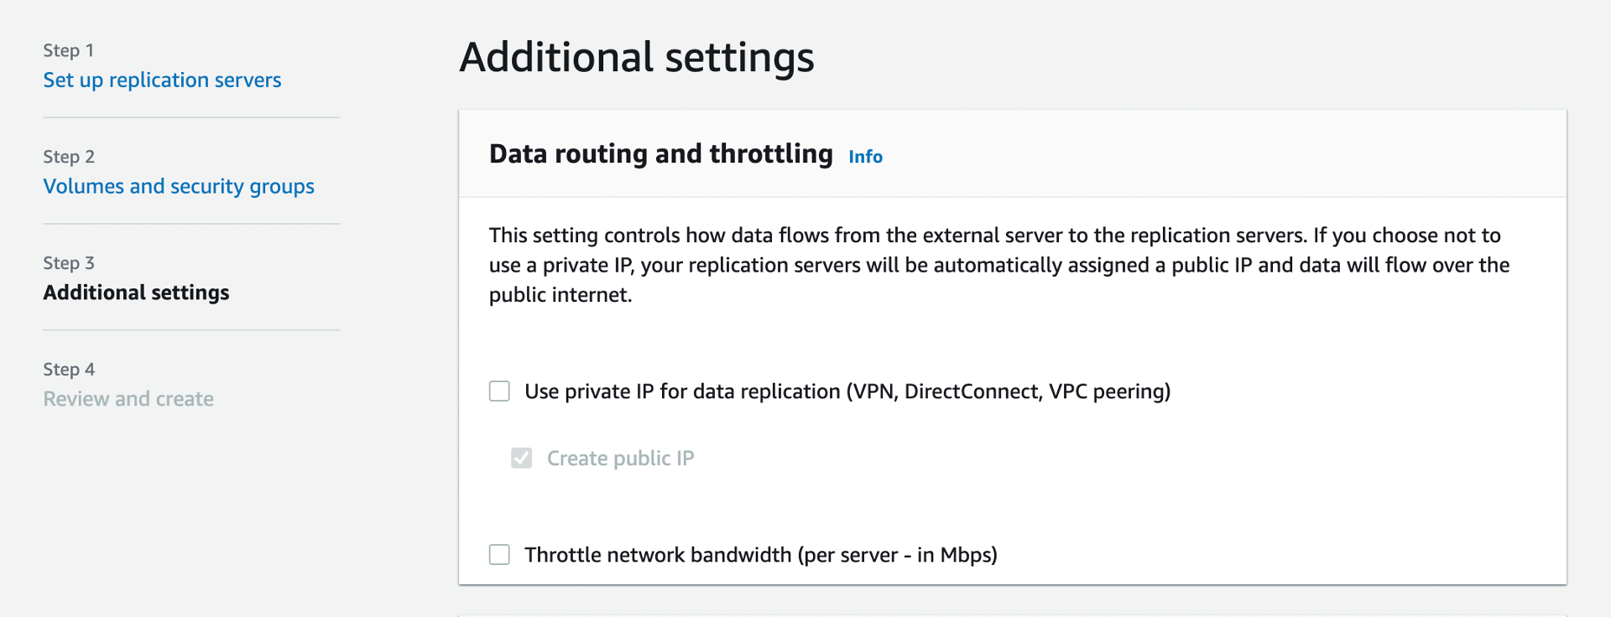Enable Use private IP for data replication checkbox

[x=499, y=391]
